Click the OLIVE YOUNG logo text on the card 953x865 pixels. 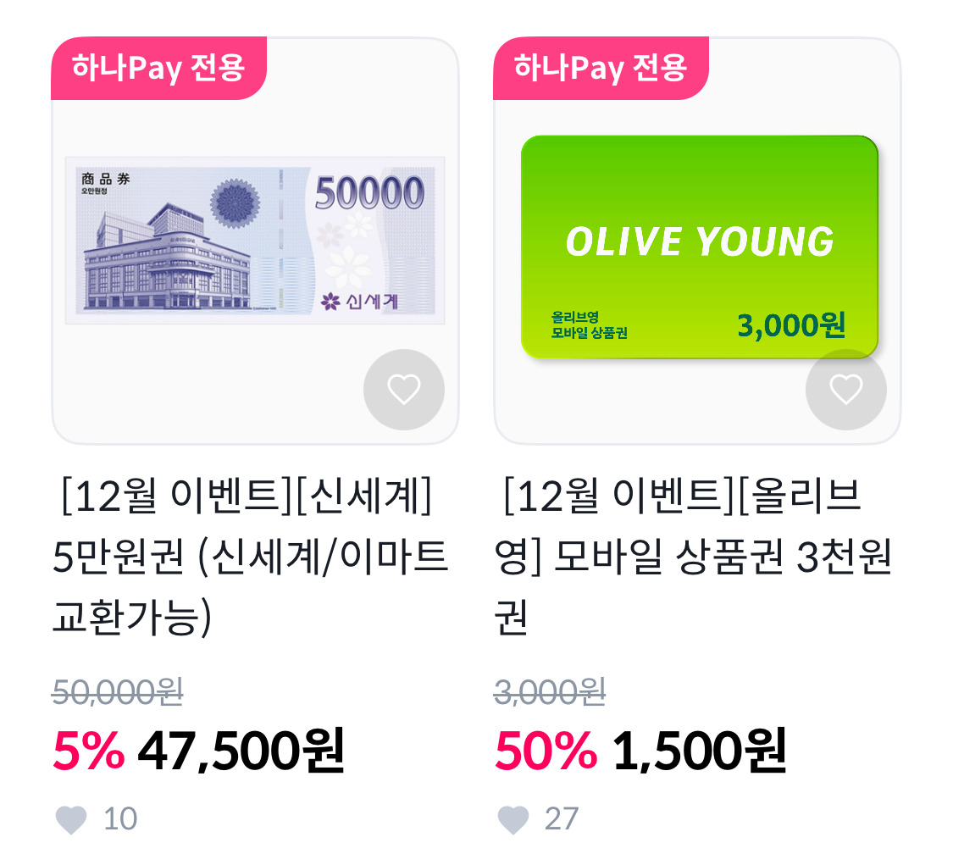point(700,242)
